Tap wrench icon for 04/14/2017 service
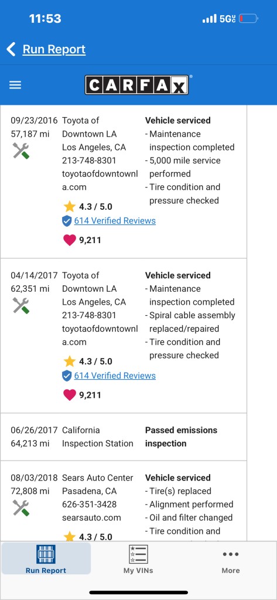Viewport: 277px width, 600px height. [20, 306]
